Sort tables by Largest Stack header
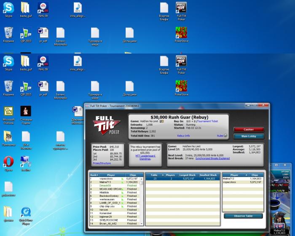Viewport: 295px width, 236px height. [188, 175]
